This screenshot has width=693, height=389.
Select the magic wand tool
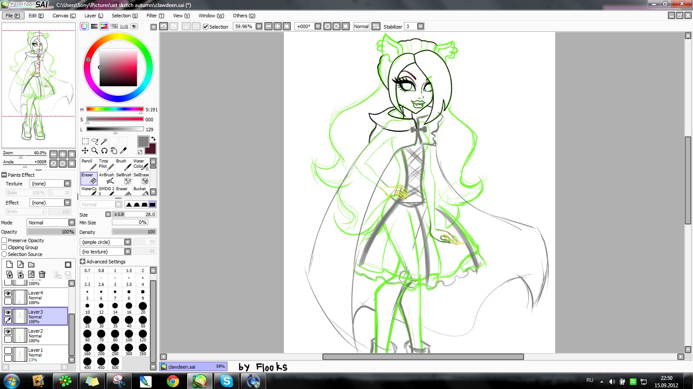104,141
